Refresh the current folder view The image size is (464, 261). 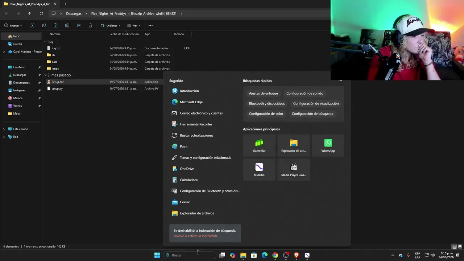(41, 13)
